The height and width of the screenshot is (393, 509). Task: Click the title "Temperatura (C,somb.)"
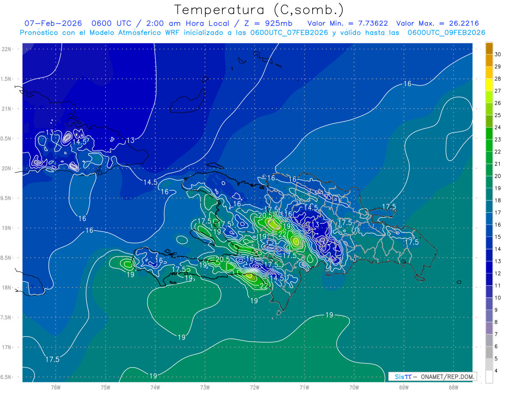pos(258,10)
